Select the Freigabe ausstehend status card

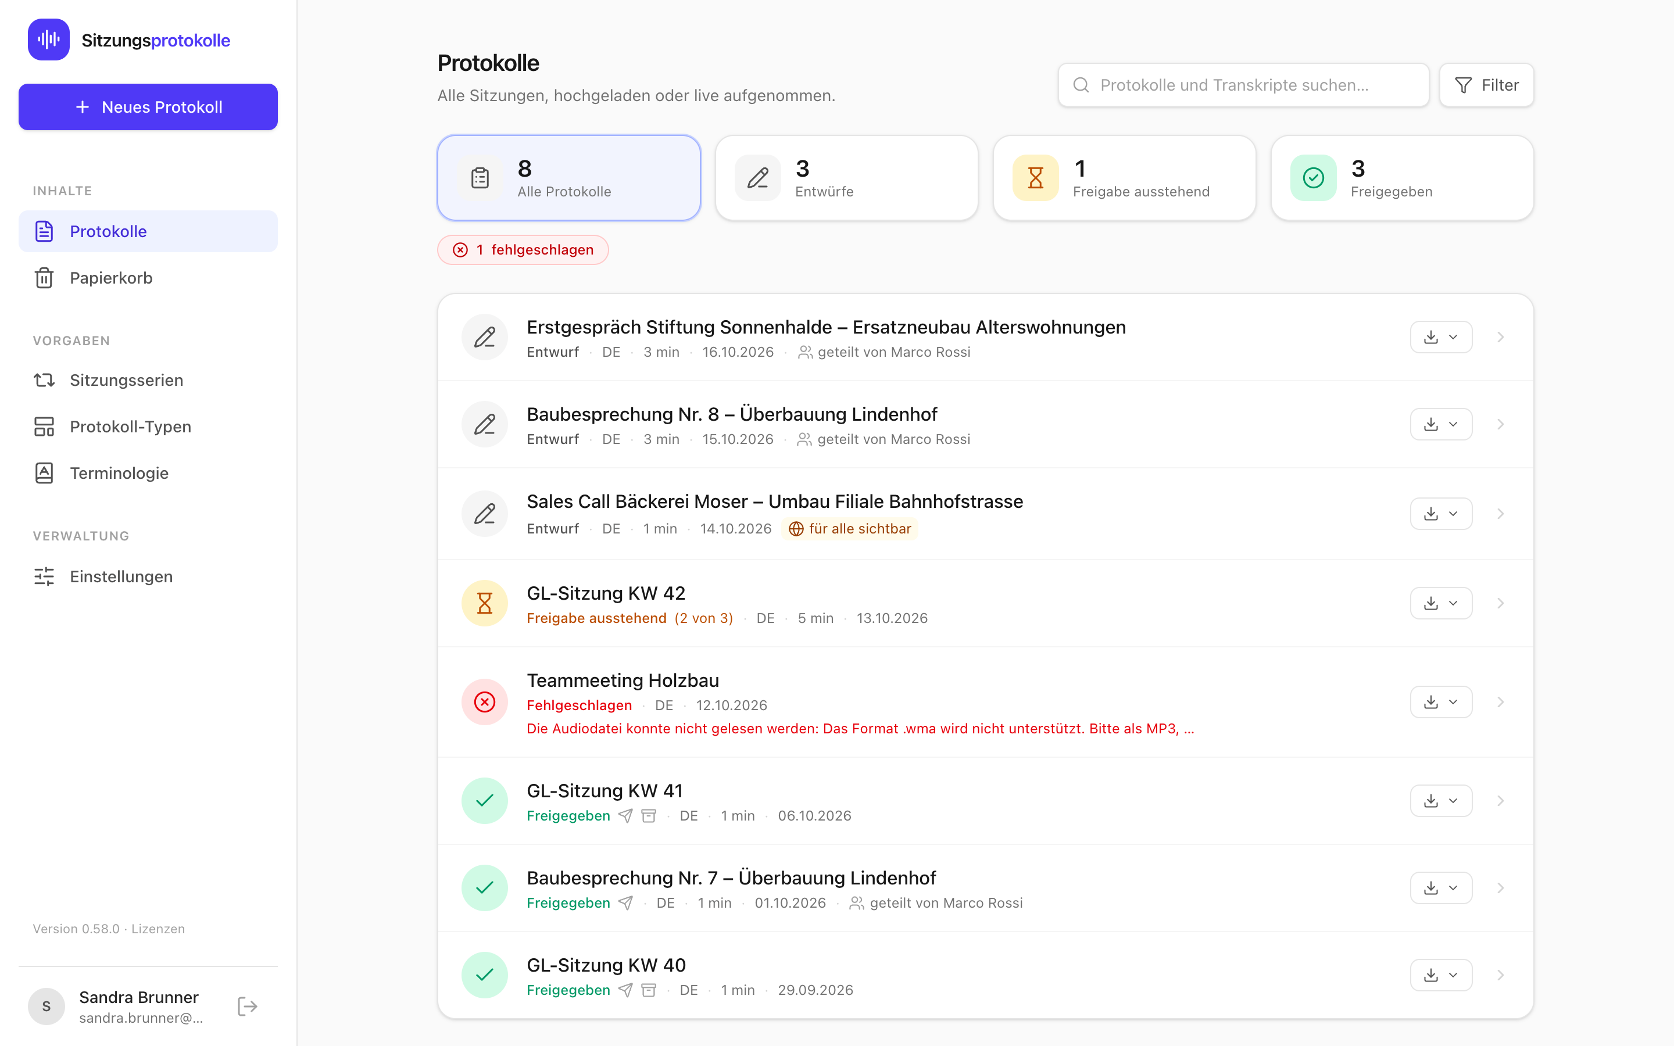[x=1124, y=178]
